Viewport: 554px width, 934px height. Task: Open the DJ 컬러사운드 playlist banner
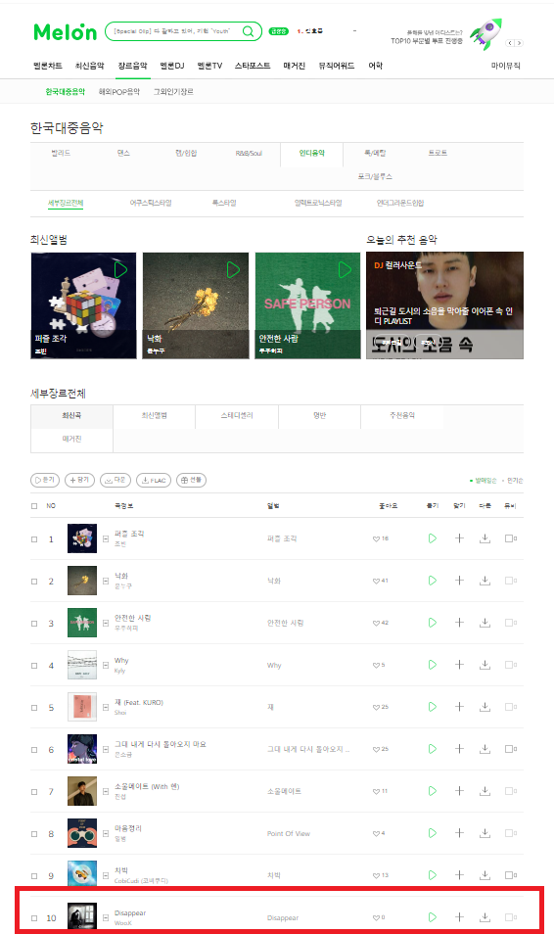coord(445,305)
